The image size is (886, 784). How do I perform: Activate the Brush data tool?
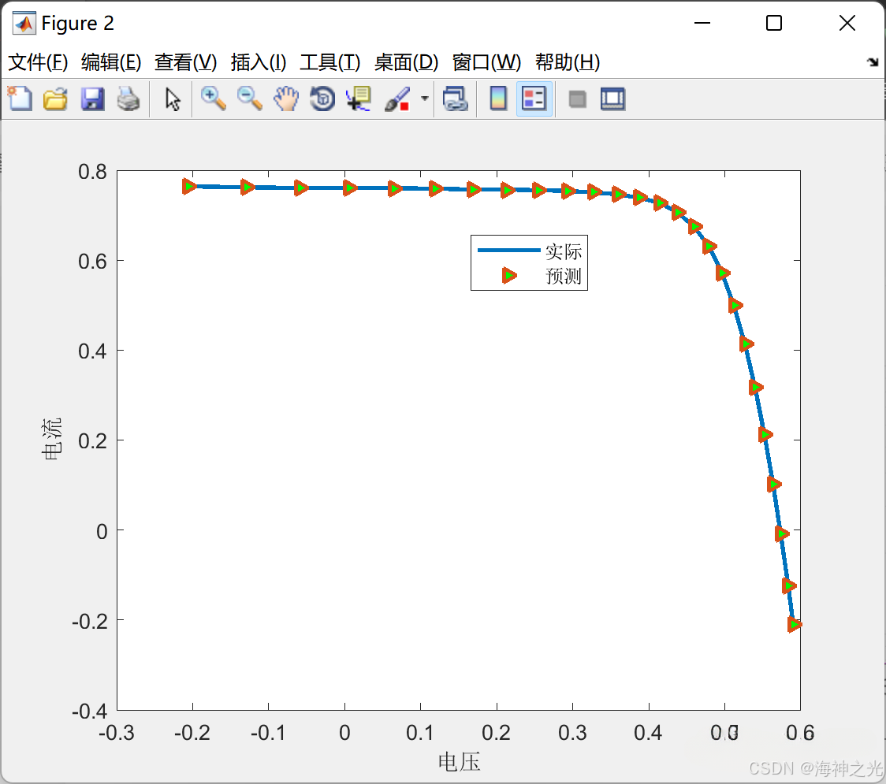pos(396,98)
